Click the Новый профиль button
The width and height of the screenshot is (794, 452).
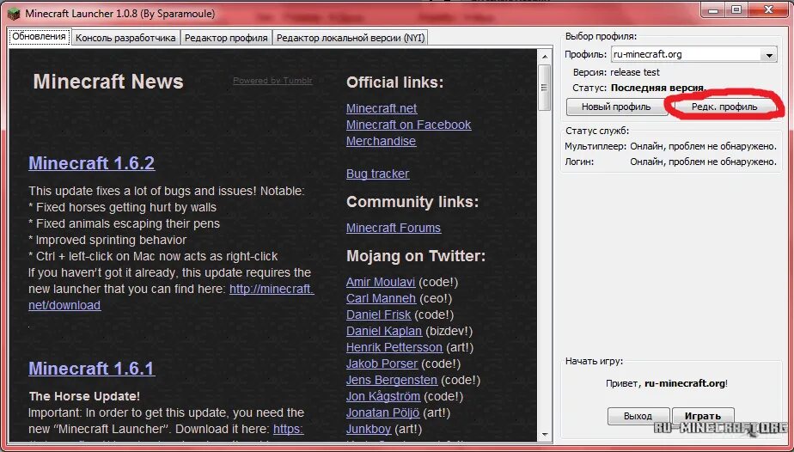[x=616, y=107]
